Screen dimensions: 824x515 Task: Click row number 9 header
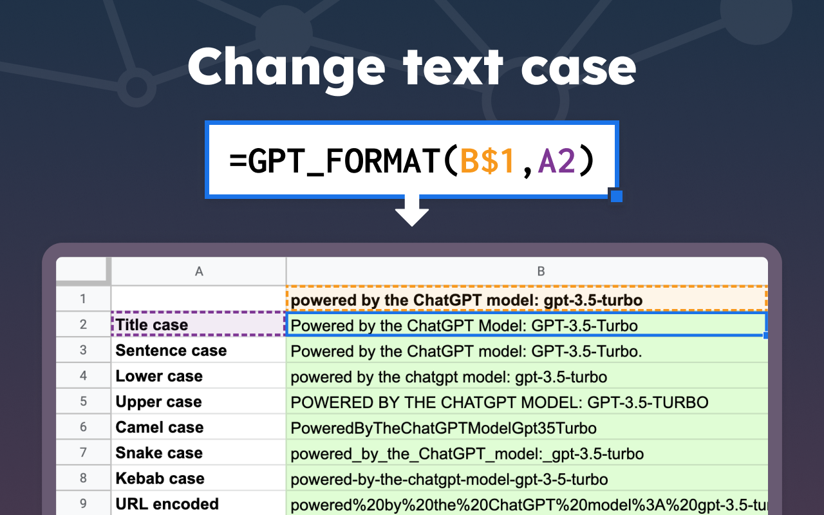click(82, 503)
